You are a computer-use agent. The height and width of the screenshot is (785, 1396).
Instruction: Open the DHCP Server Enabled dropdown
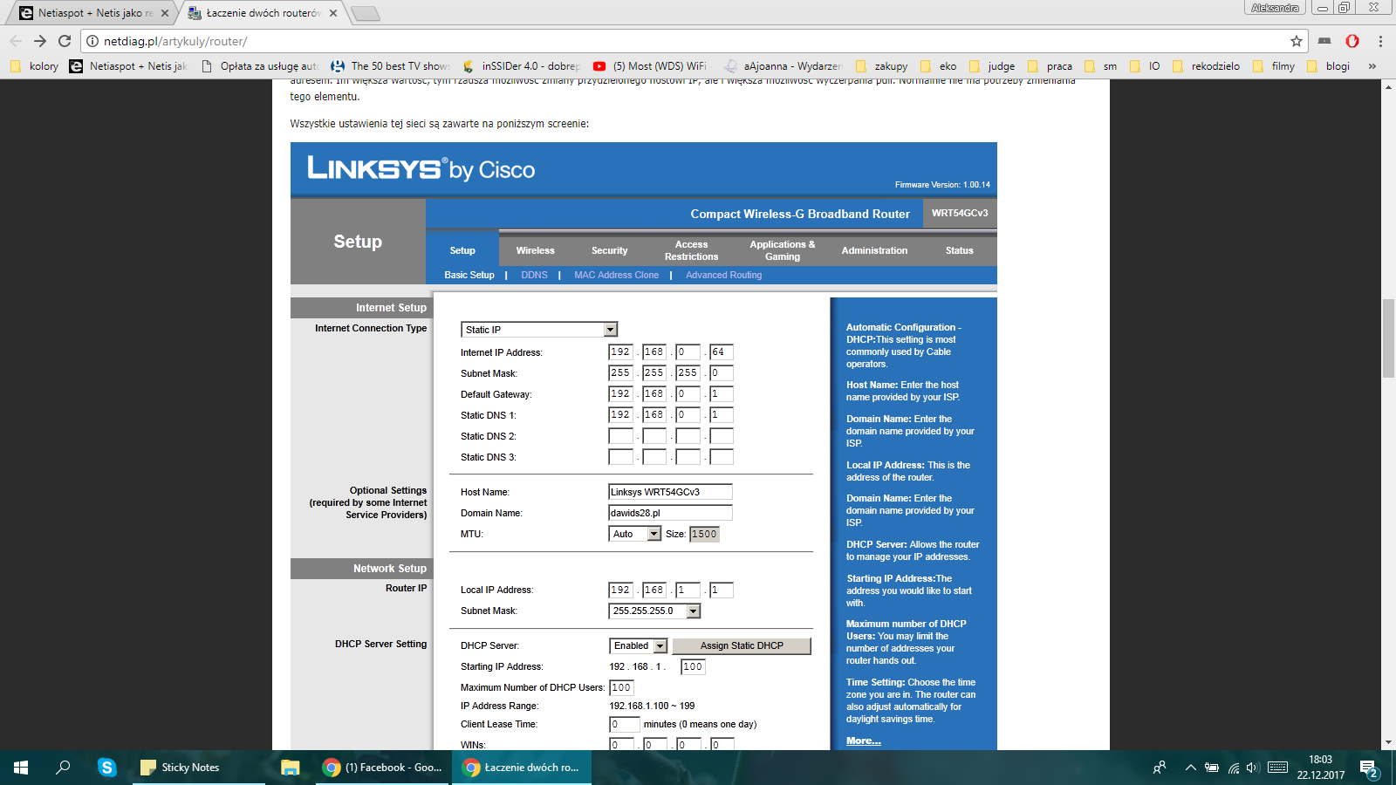click(x=639, y=645)
